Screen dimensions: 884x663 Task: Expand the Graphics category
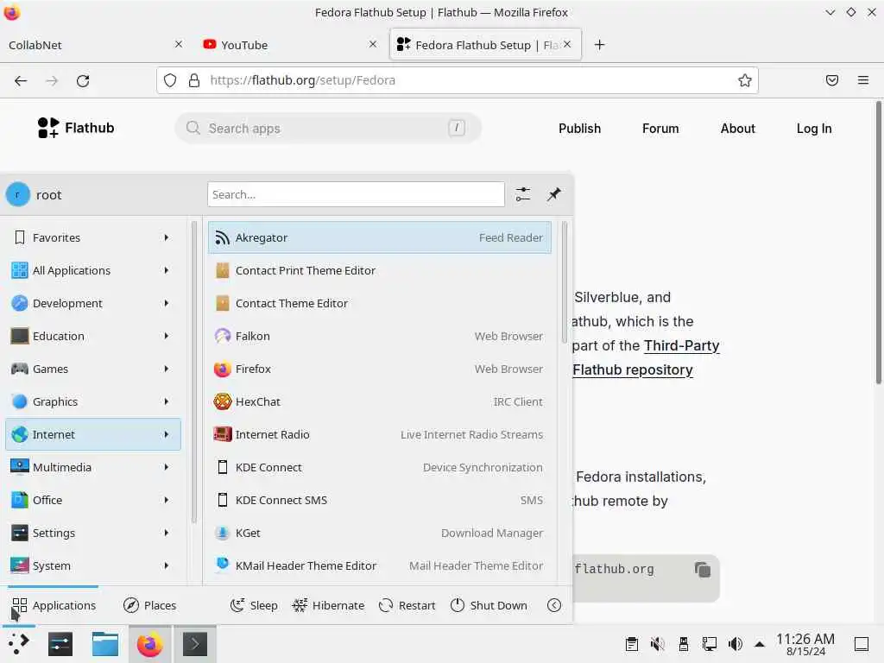(93, 401)
